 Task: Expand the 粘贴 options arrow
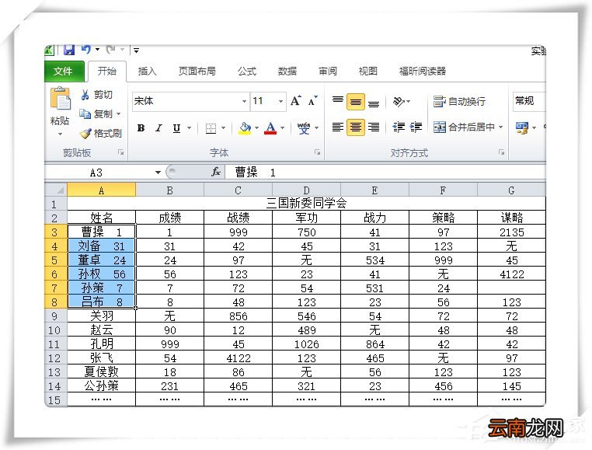pos(60,134)
